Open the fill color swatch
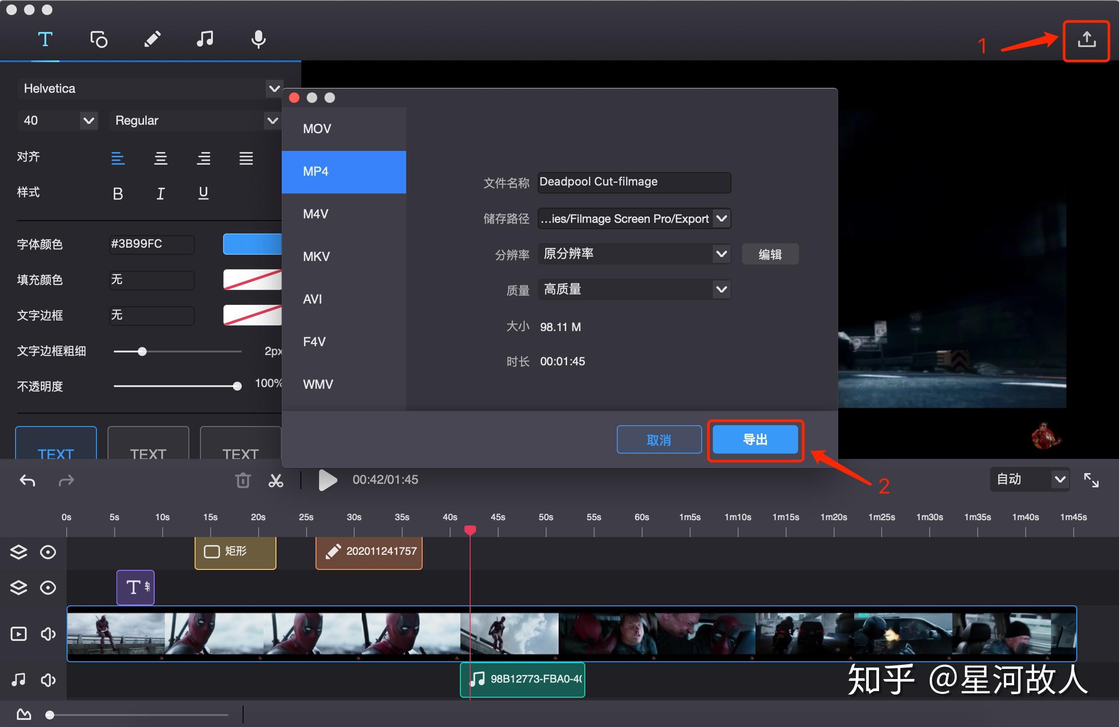This screenshot has width=1119, height=727. (x=252, y=280)
